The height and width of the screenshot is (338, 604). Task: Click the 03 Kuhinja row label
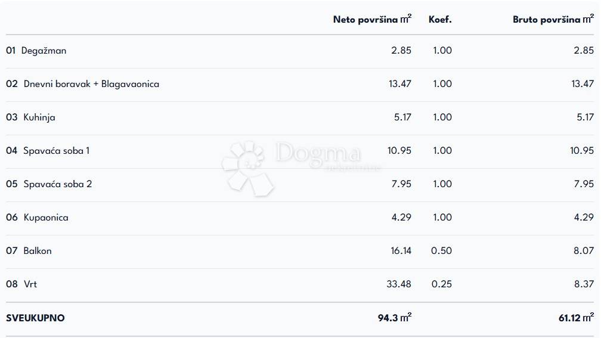pos(31,117)
